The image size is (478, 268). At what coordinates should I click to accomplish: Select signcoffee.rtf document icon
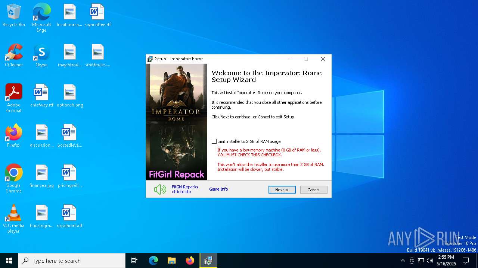pyautogui.click(x=98, y=16)
